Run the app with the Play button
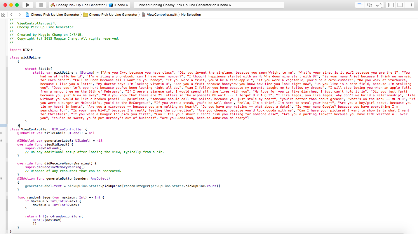The height and width of the screenshot is (234, 418). click(x=28, y=5)
